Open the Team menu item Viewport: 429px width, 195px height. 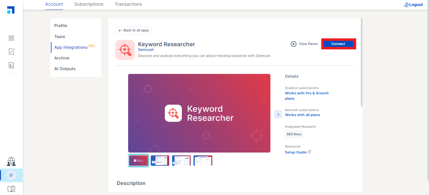[x=60, y=37]
